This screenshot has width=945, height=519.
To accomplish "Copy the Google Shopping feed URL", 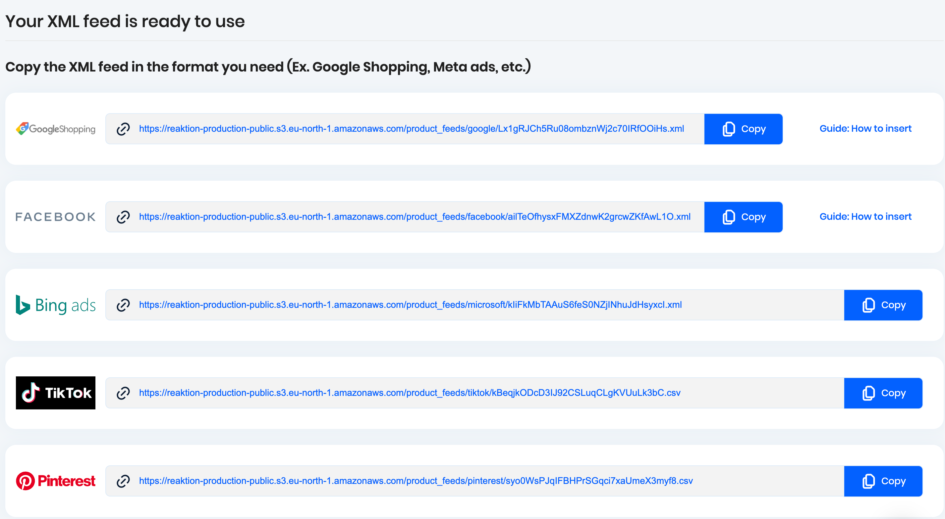I will [x=743, y=129].
